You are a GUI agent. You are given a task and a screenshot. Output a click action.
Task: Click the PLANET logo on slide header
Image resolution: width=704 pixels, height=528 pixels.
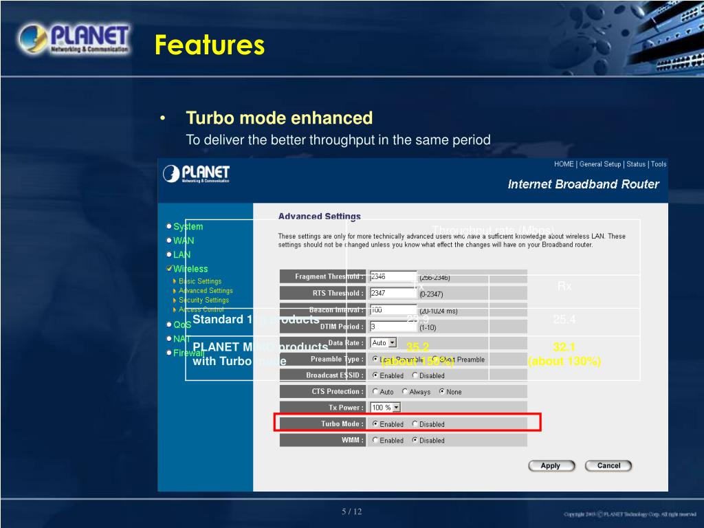74,39
